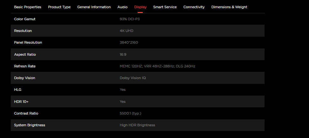Click the Refresh Rate row label
The image size is (309, 138).
click(x=25, y=66)
